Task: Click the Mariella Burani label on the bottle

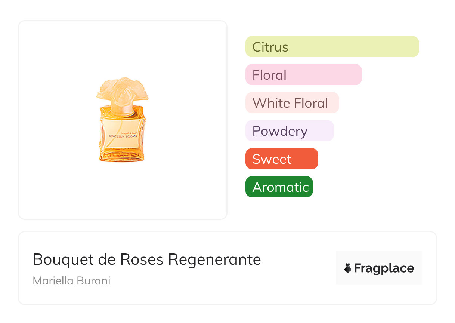Action: point(123,136)
